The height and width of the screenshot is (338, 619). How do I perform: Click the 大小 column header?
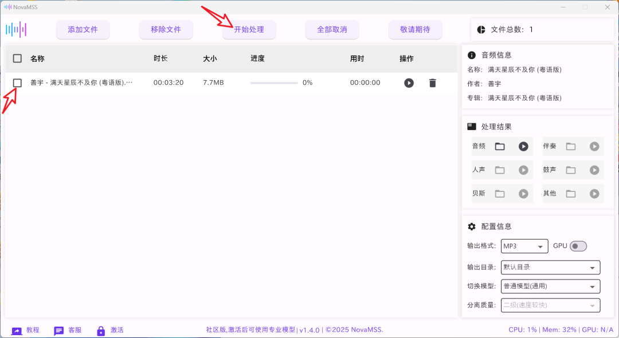click(210, 58)
